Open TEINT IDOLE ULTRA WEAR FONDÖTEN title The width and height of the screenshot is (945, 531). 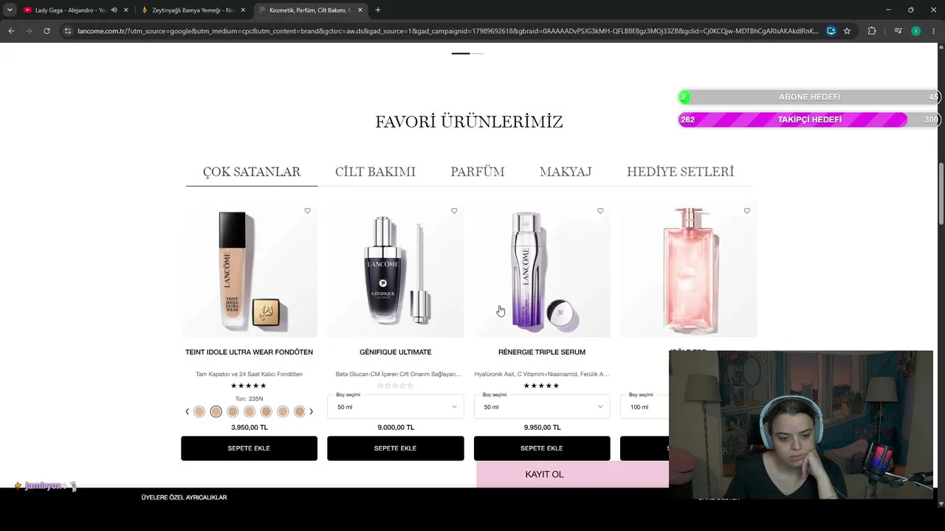pyautogui.click(x=249, y=353)
